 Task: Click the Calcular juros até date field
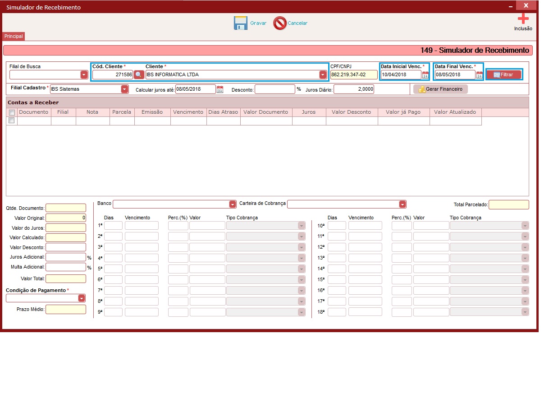(195, 89)
